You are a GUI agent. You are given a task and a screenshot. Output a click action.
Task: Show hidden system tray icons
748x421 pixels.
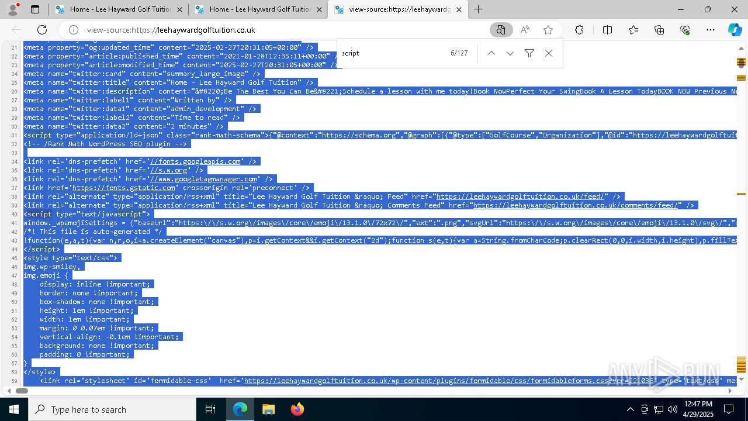630,409
